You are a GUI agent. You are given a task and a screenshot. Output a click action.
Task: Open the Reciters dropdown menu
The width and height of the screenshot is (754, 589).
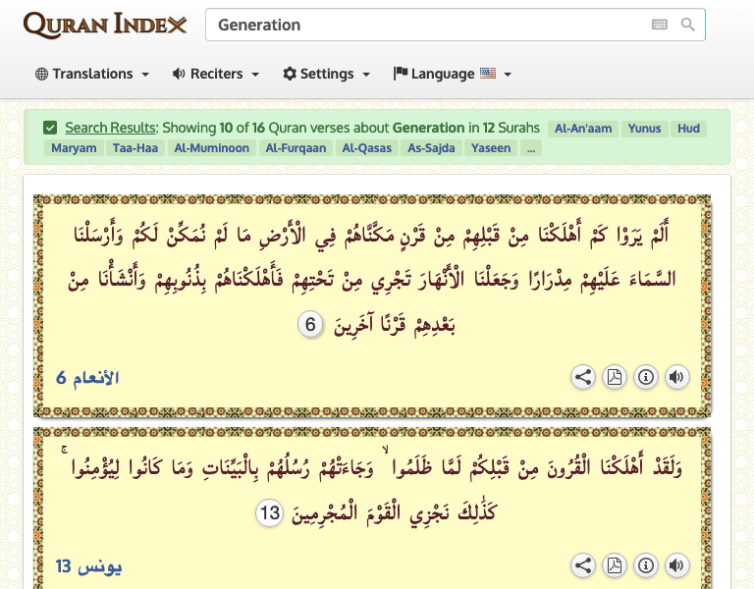216,74
